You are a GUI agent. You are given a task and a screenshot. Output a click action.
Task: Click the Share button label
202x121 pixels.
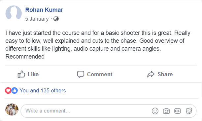click(165, 74)
